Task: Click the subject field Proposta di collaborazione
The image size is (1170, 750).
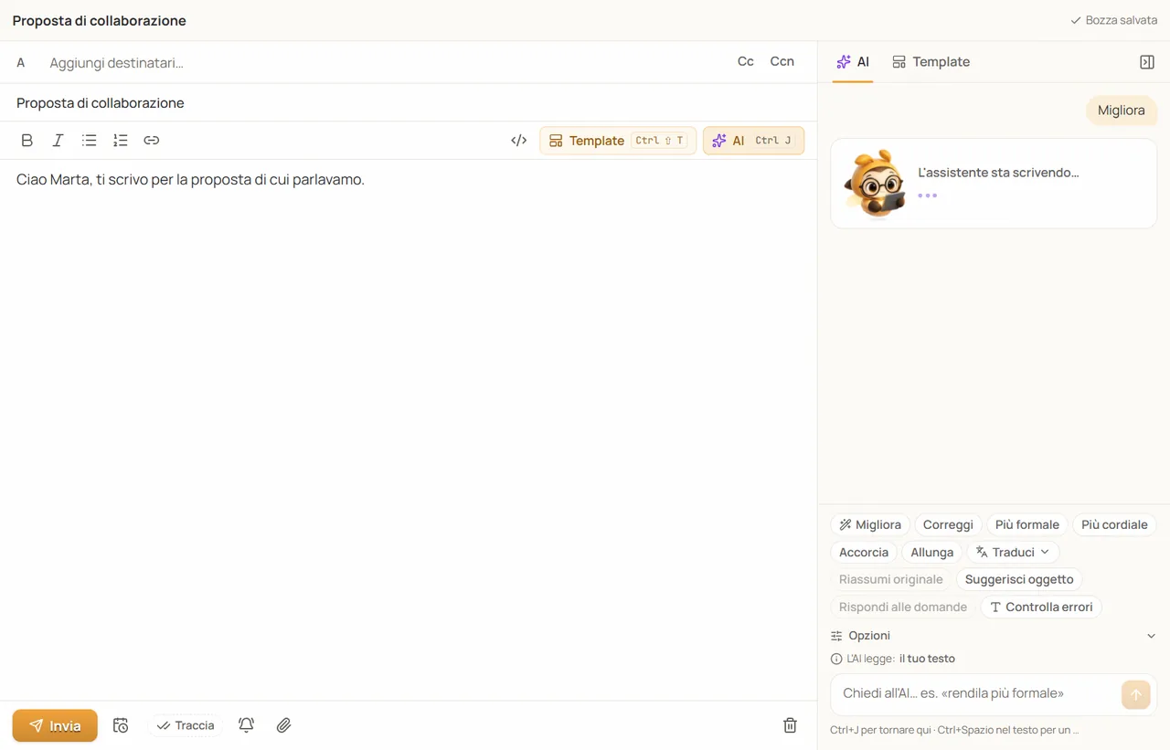Action: [409, 103]
